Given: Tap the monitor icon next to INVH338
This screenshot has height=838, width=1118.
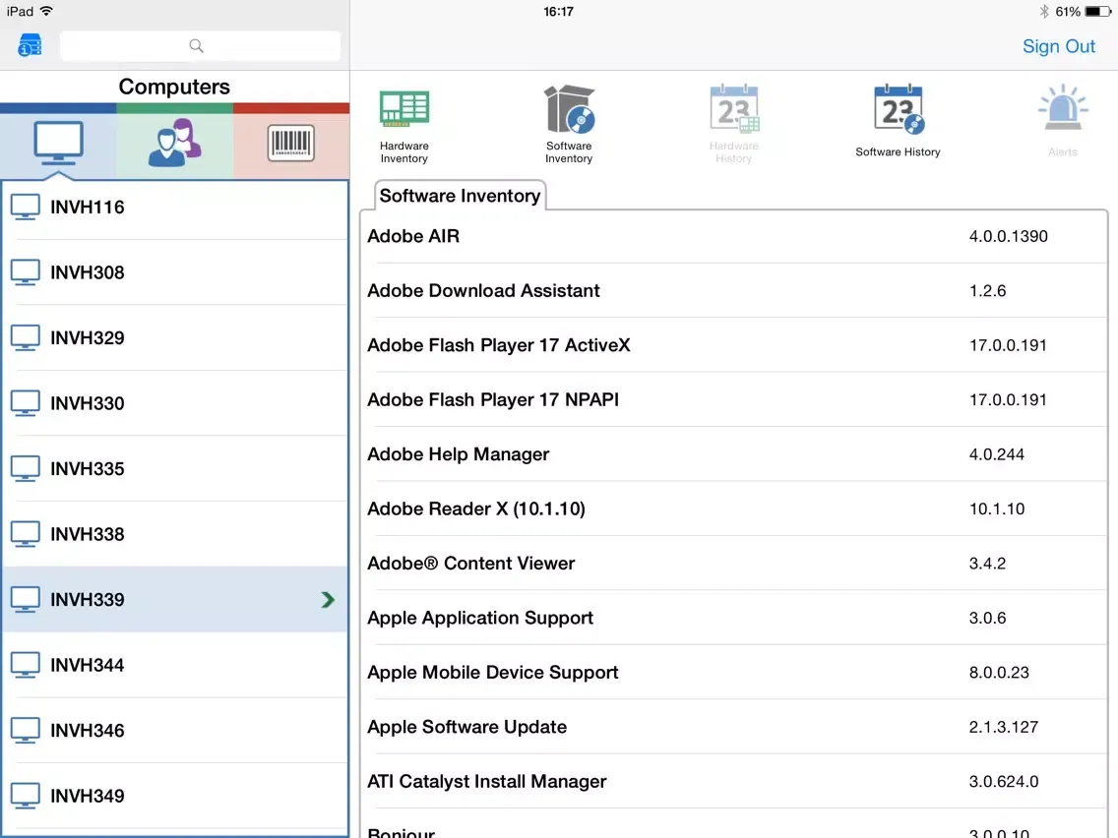Looking at the screenshot, I should tap(25, 534).
